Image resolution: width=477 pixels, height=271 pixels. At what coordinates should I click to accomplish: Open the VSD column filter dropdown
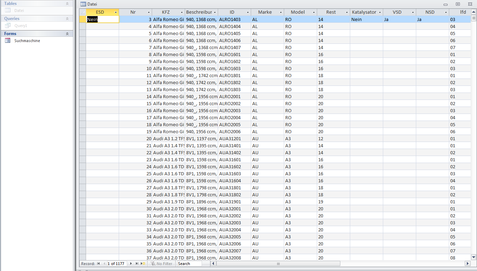coord(413,12)
